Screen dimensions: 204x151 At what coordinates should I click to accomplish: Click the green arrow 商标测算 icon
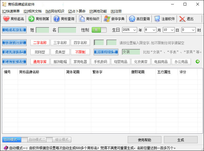31,19
